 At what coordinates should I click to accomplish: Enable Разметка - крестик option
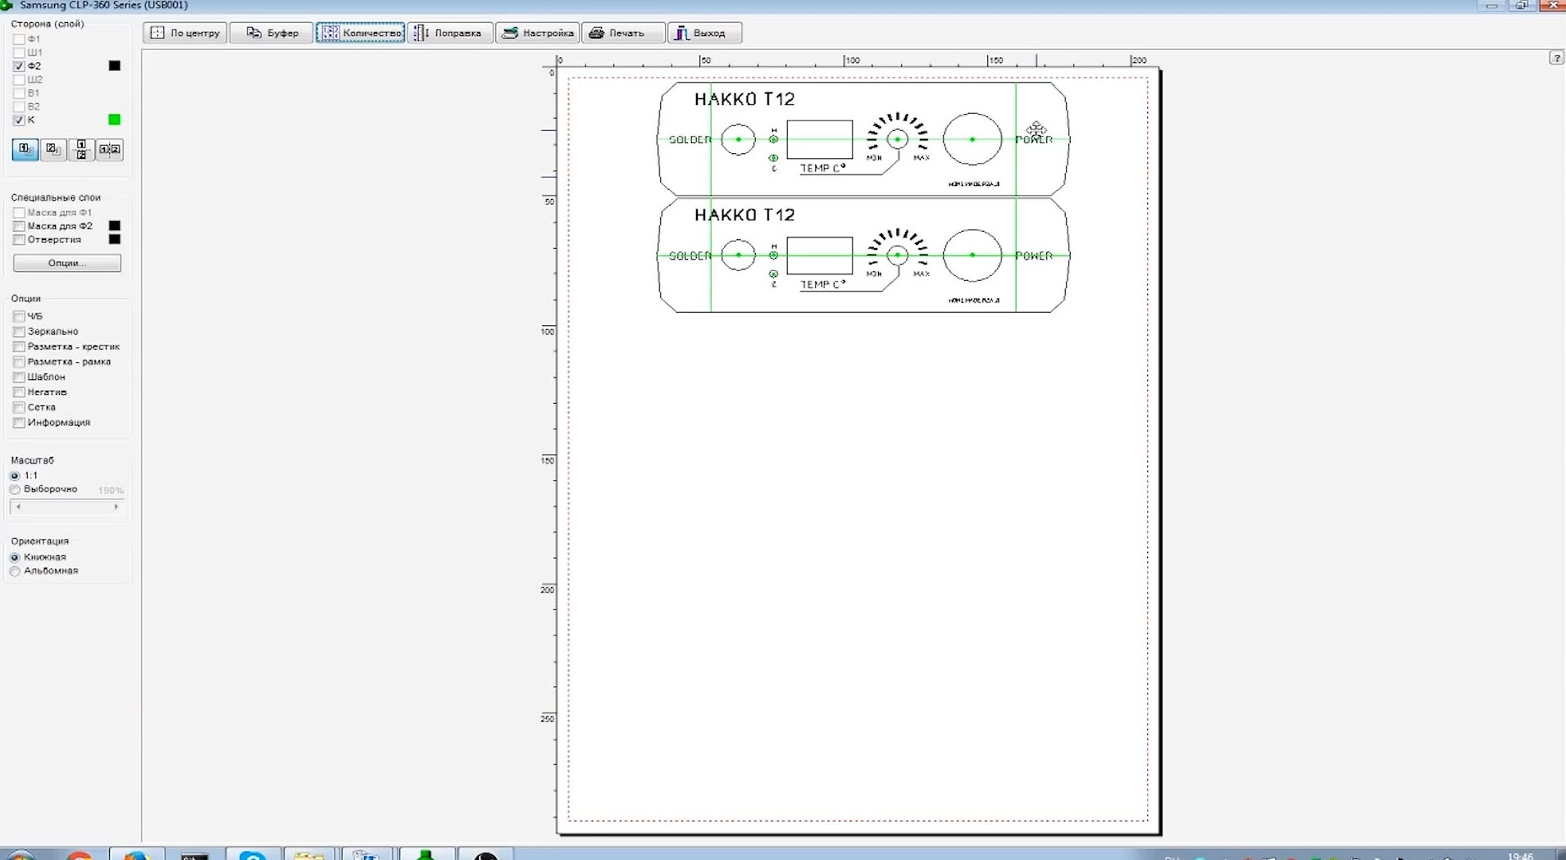click(x=19, y=346)
